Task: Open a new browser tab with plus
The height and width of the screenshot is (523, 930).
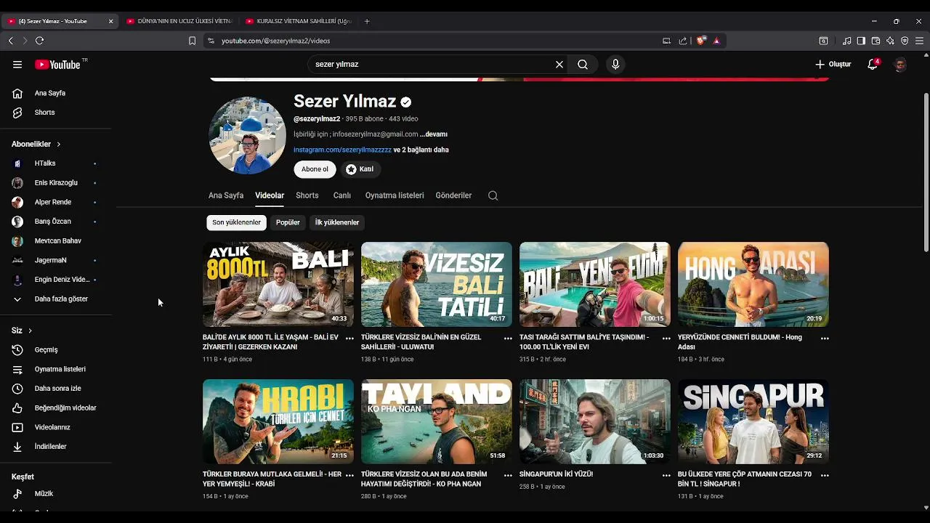Action: (x=367, y=21)
